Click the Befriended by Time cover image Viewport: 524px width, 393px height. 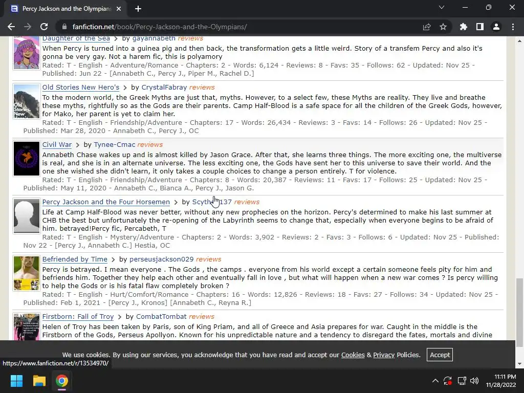[x=27, y=273]
